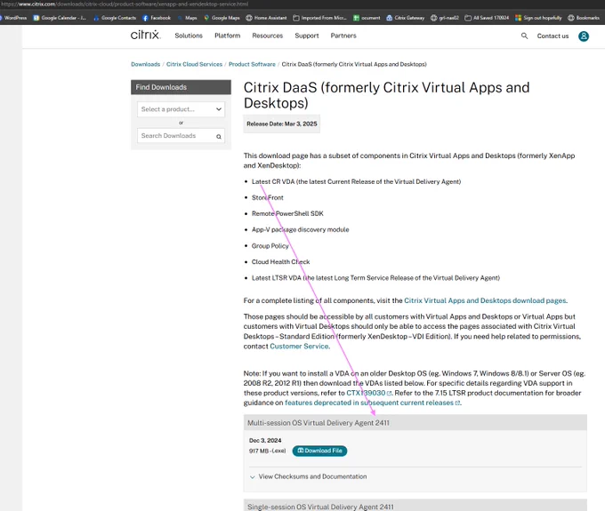Click the Remote PowerShell SDK list item
Viewport: 605px width, 511px height.
287,213
